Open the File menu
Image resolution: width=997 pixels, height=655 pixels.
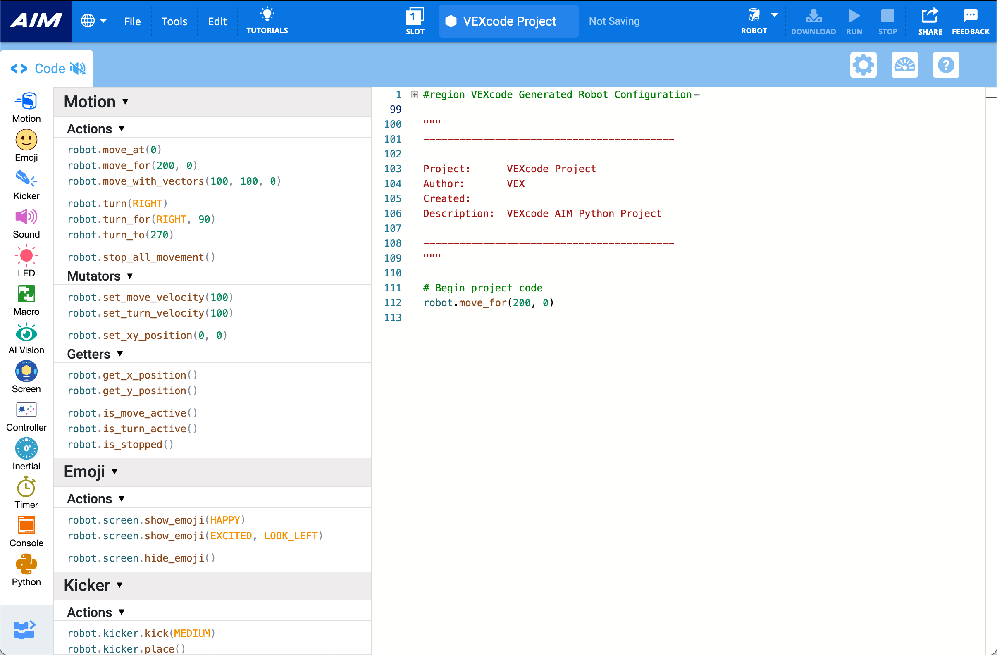pos(132,21)
